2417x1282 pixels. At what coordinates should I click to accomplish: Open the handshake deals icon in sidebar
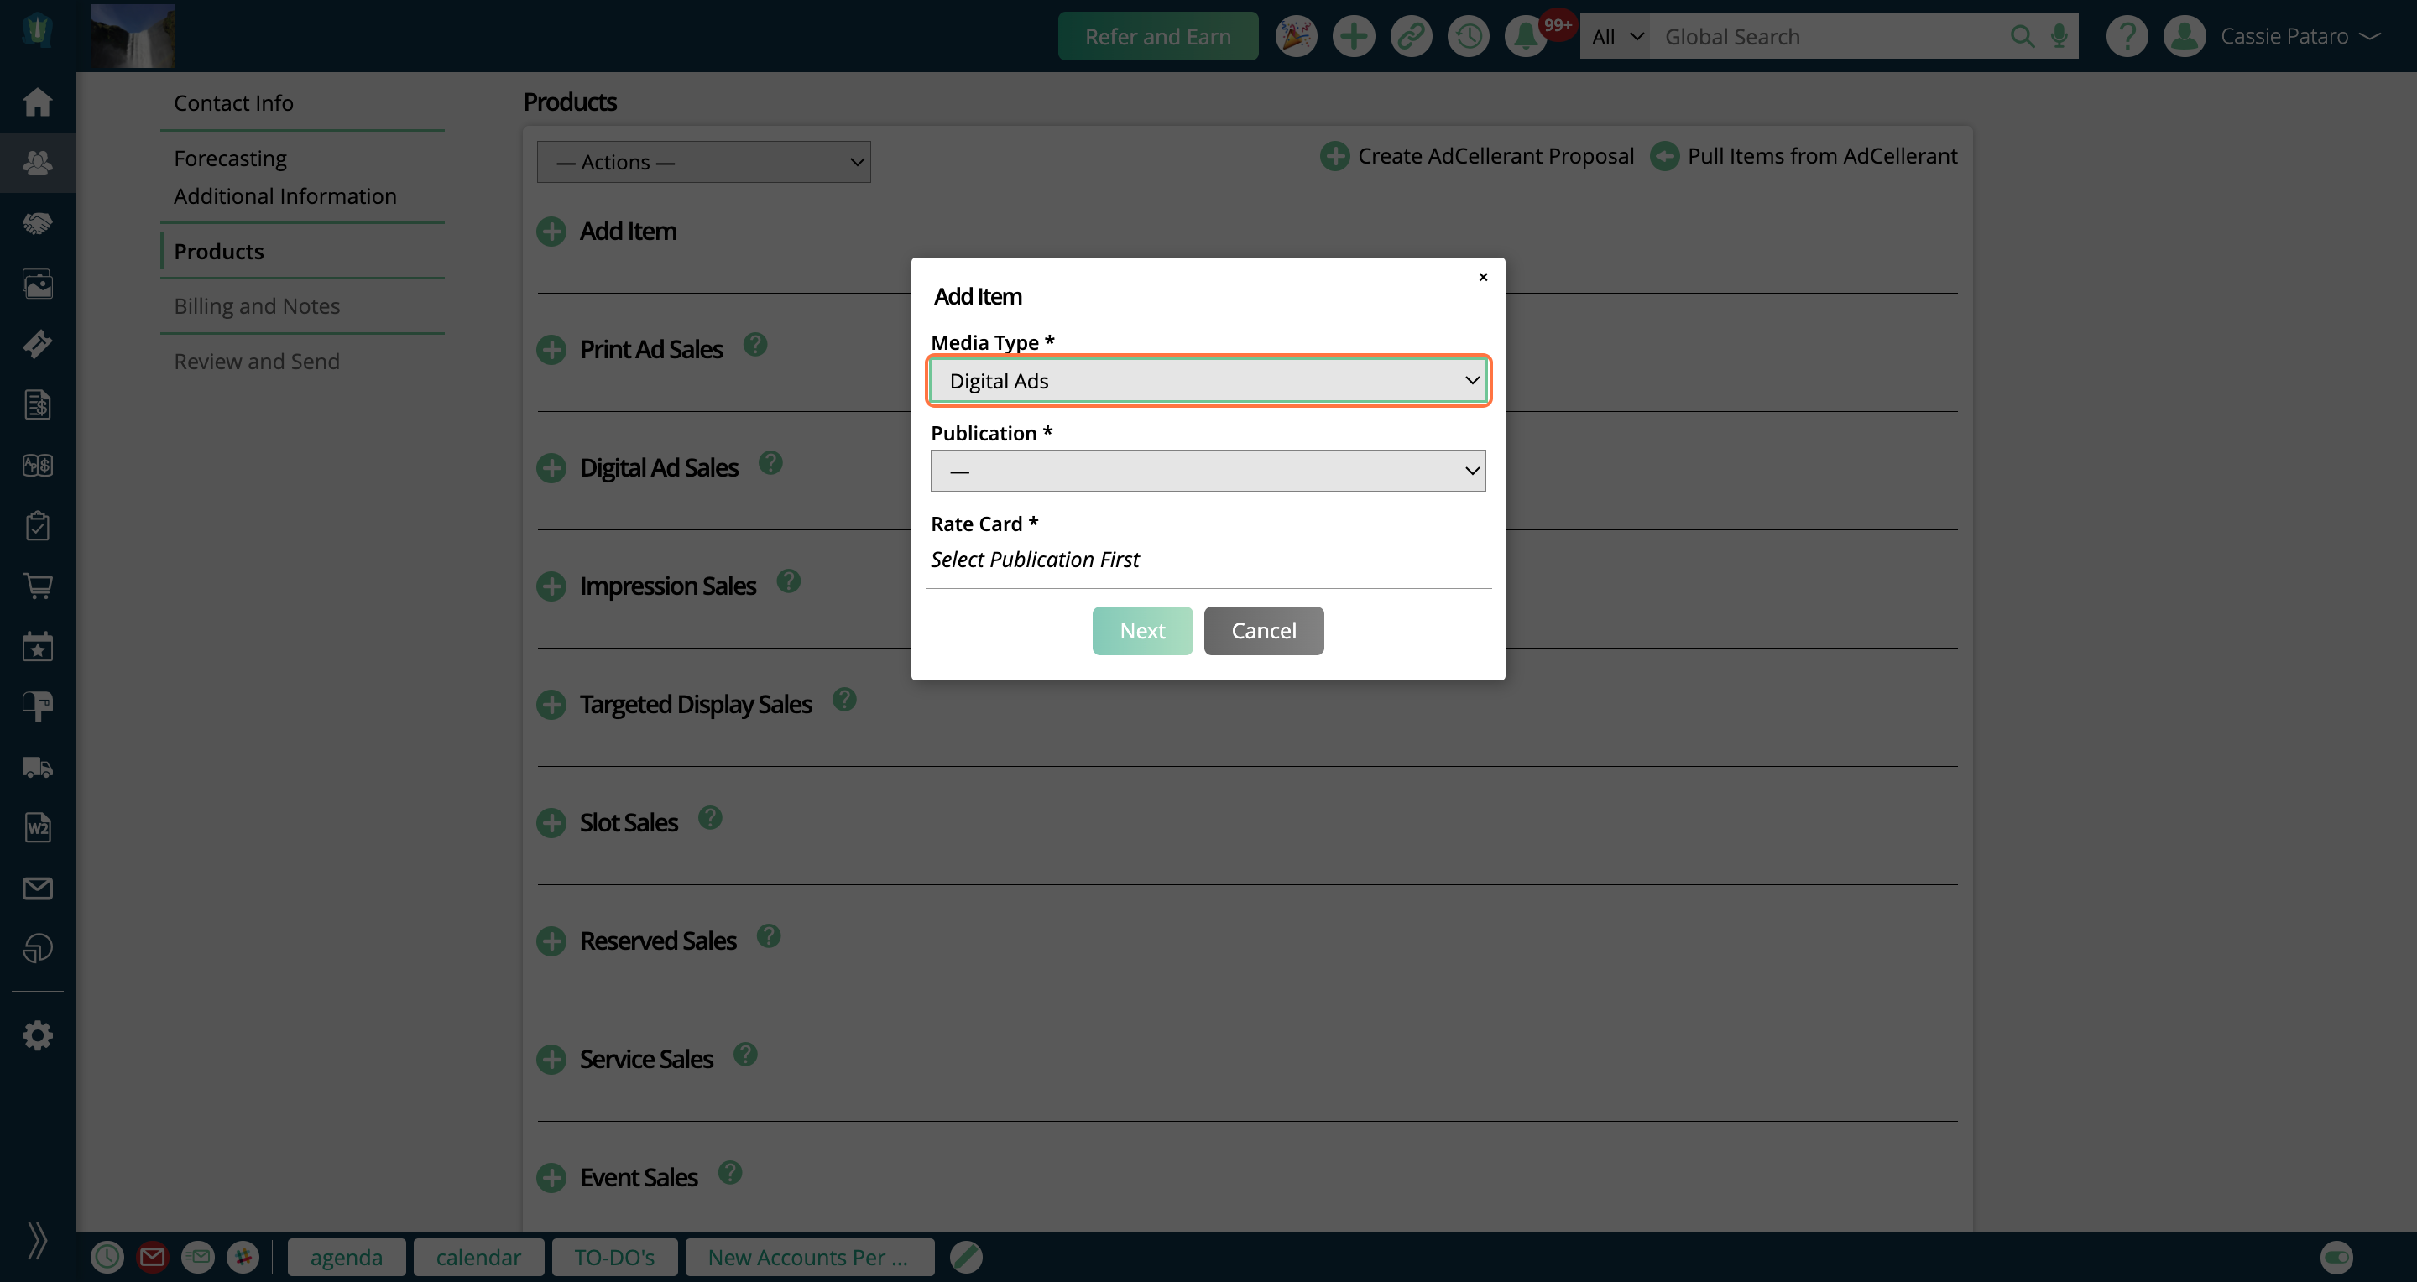coord(38,223)
